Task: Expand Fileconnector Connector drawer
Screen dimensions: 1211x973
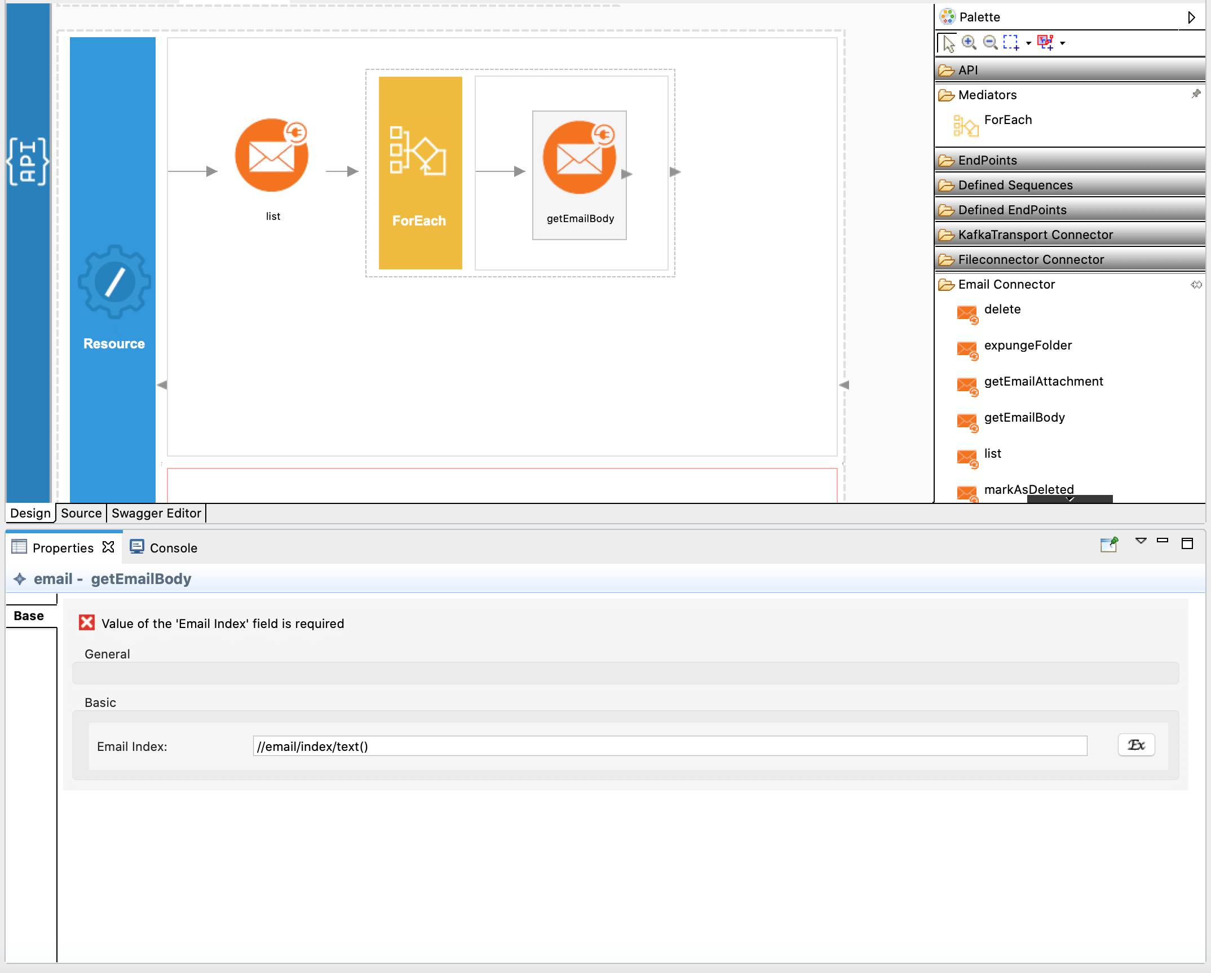Action: [x=1069, y=260]
